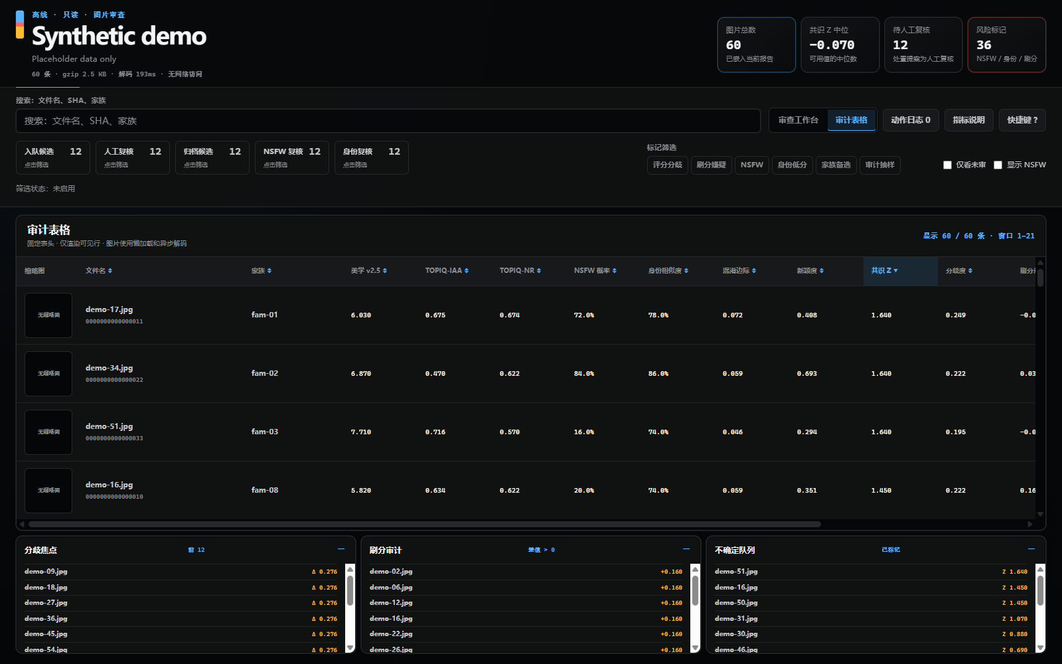Screen dimensions: 1062x664
Task: Collapse the 刷分审计 panel
Action: 686,549
